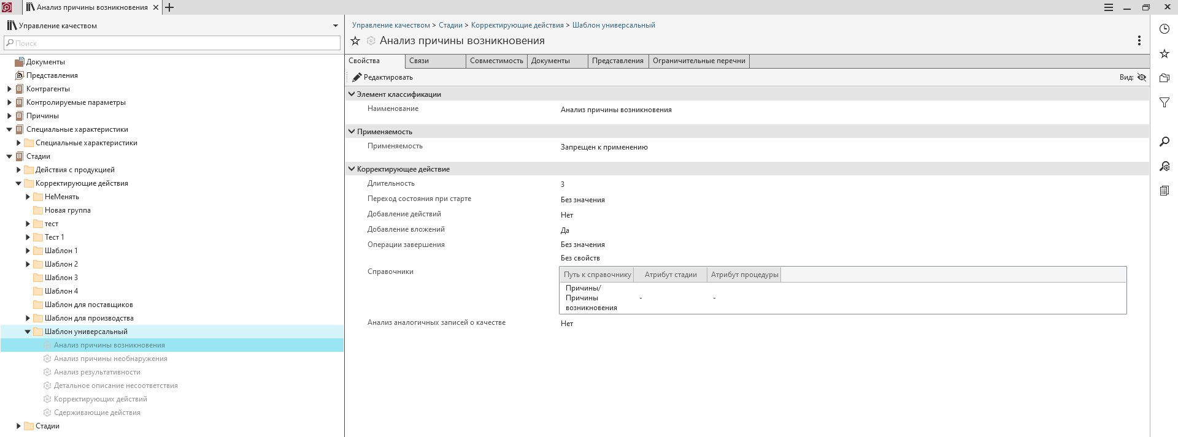1178x437 pixels.
Task: Click the documents list icon in sidebar
Action: (x=1164, y=191)
